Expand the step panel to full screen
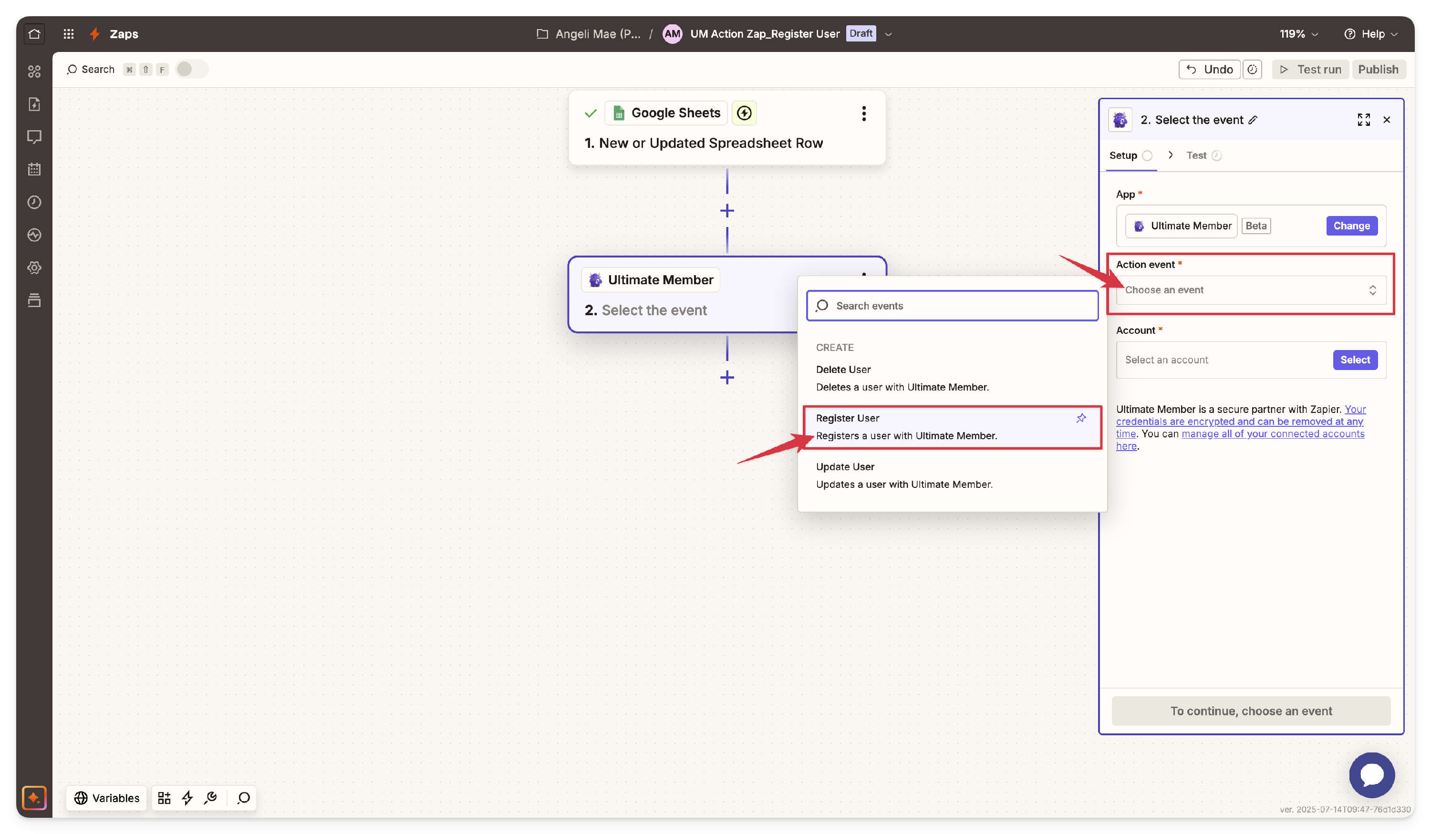This screenshot has width=1431, height=834. [1364, 120]
